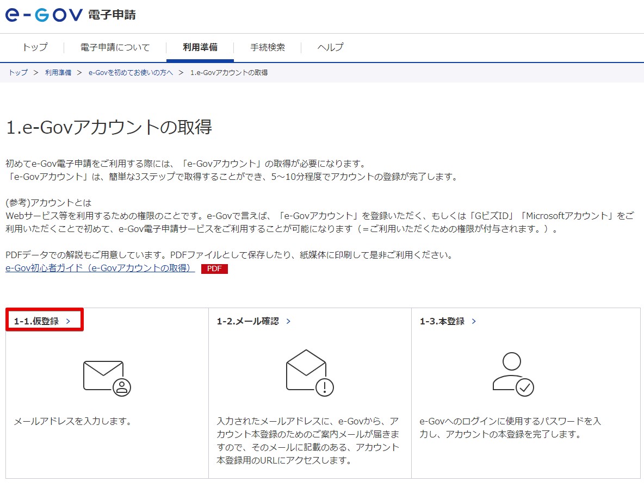This screenshot has width=644, height=488.
Task: Click the トップ breadcrumb link
Action: click(x=18, y=73)
